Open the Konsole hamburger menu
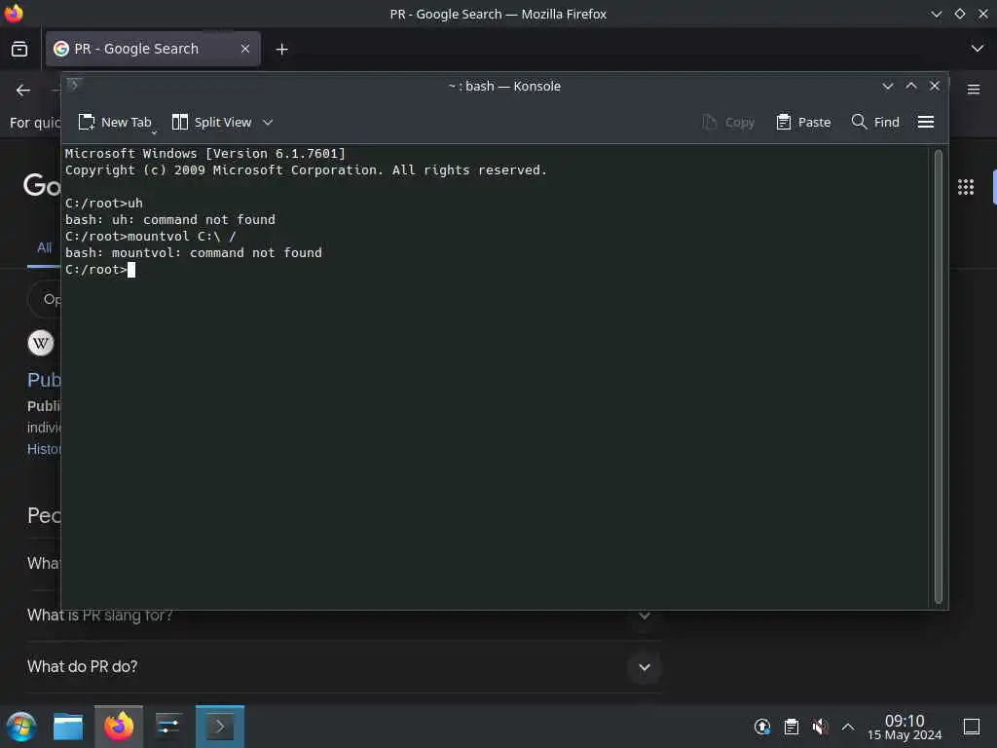Viewport: 997px width, 748px height. tap(926, 122)
